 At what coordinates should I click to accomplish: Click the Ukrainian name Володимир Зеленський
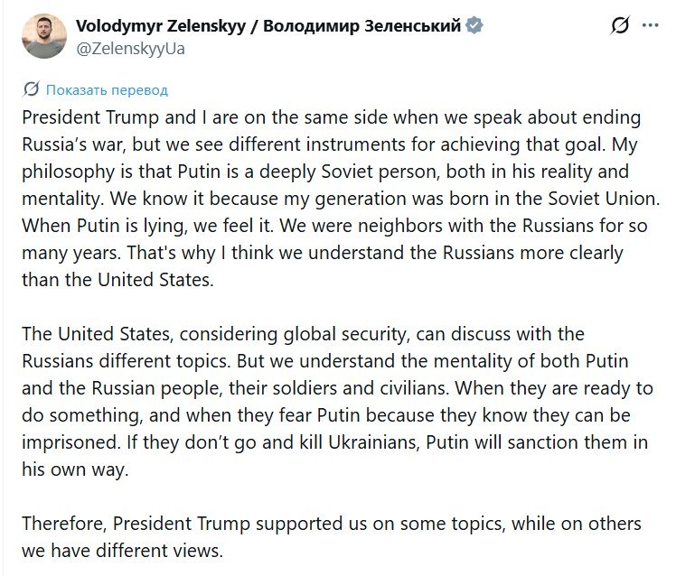coord(361,26)
